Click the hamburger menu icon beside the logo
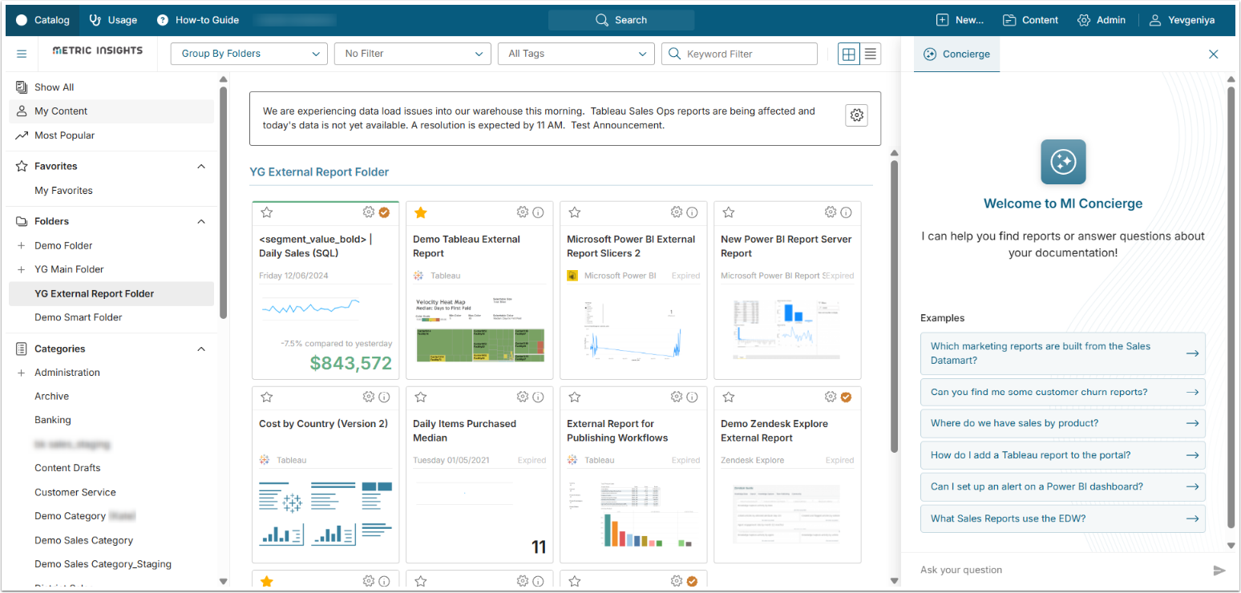The height and width of the screenshot is (593, 1241). point(22,54)
